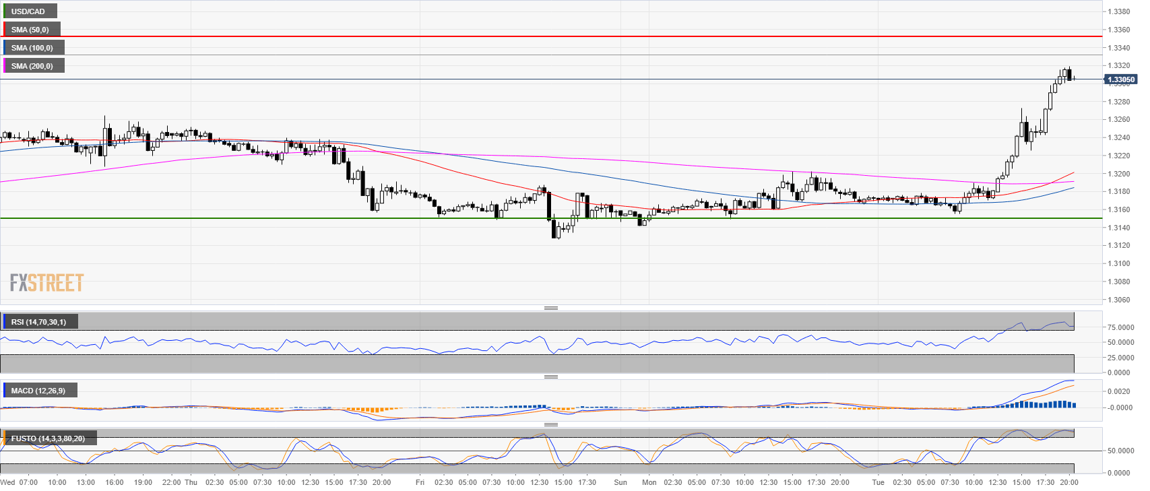Click resize handle between price chart and RSI
This screenshot has width=1150, height=491.
coord(550,308)
